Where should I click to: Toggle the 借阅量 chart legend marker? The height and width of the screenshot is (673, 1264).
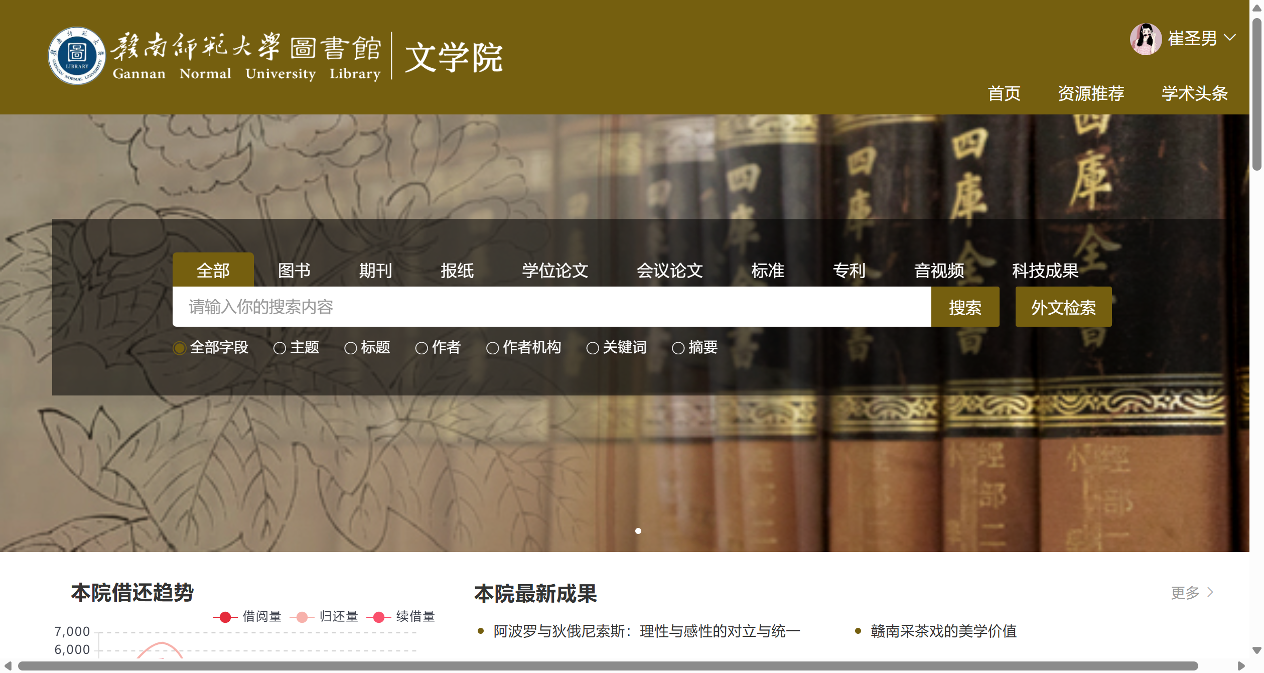click(x=225, y=617)
